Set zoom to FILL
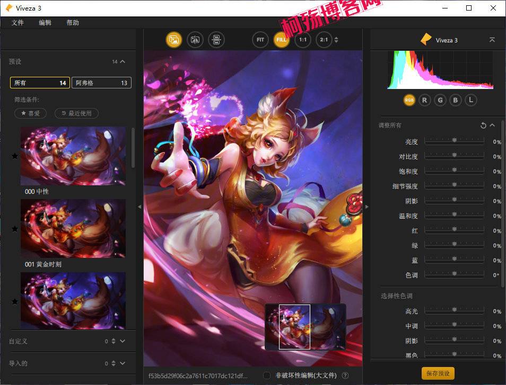Image resolution: width=506 pixels, height=385 pixels. click(x=281, y=40)
